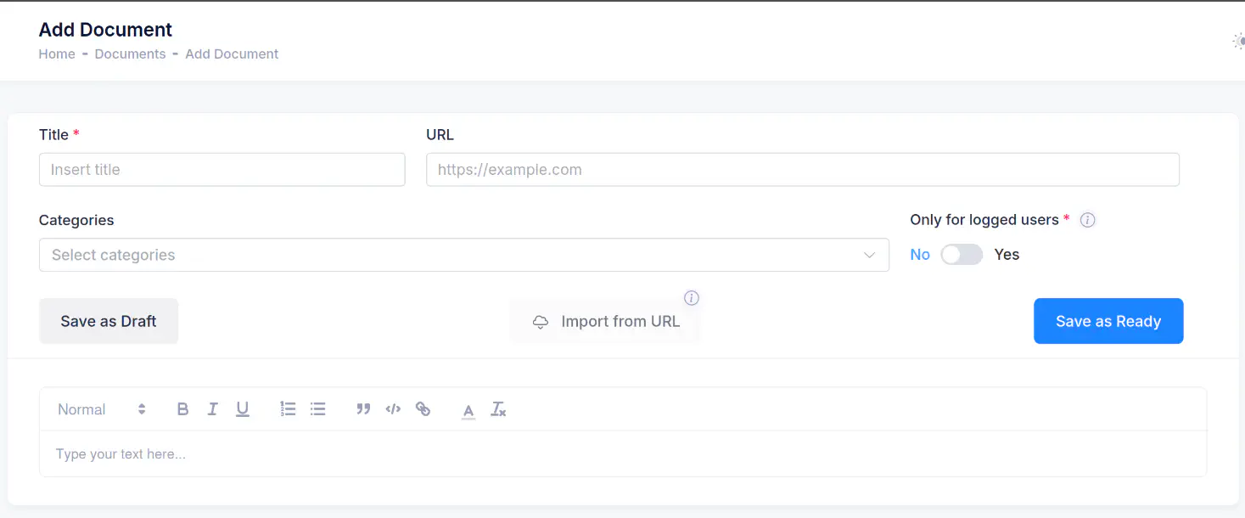Open the Normal heading style dropdown
1245x518 pixels.
point(102,409)
